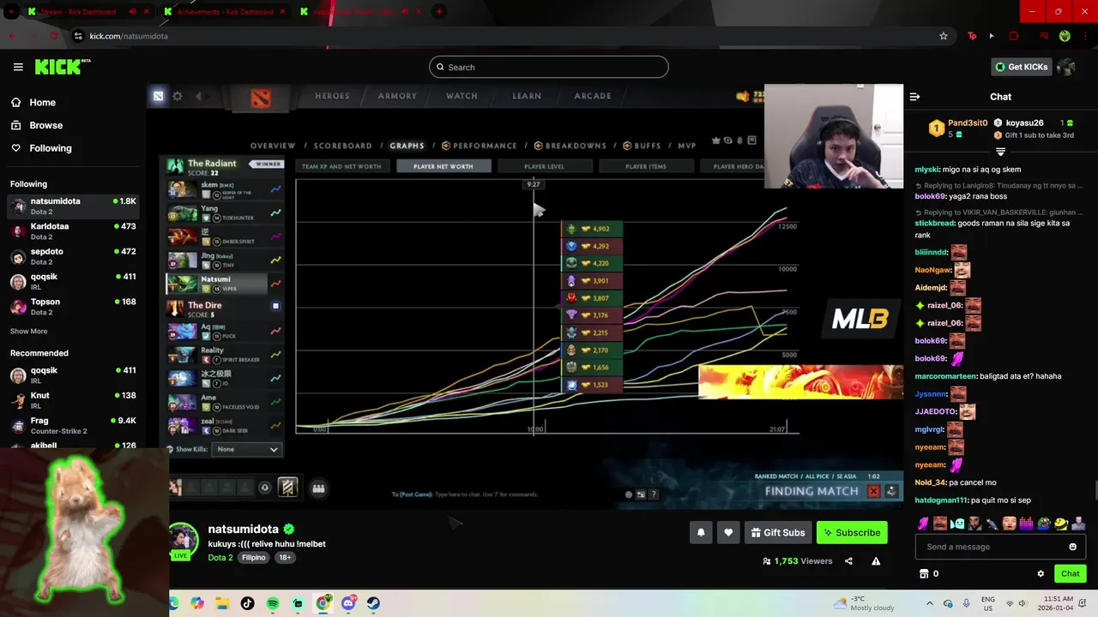Select the Pepe frog quick emote
This screenshot has width=1098, height=617.
coord(1044,523)
